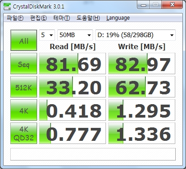Open the Language menu
Screen dimensions: 186x169
pyautogui.click(x=118, y=18)
